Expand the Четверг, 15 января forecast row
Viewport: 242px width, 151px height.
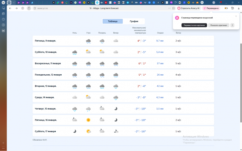pos(123,108)
